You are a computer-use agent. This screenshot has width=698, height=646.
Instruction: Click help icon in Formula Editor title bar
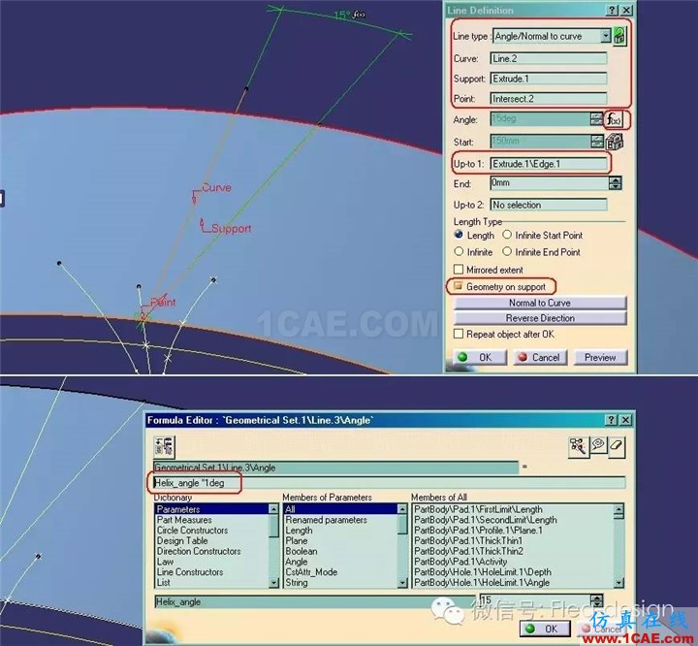click(612, 420)
